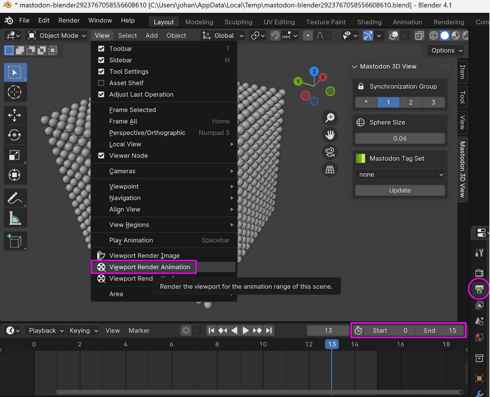Click the zoom magnifier viewport gizmo
This screenshot has height=397, width=490.
tap(330, 118)
